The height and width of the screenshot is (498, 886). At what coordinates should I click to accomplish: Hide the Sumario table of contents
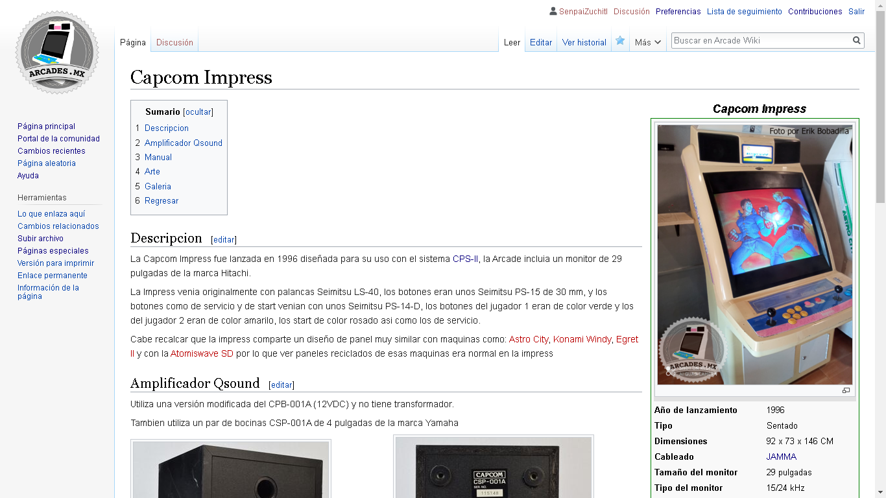[198, 112]
